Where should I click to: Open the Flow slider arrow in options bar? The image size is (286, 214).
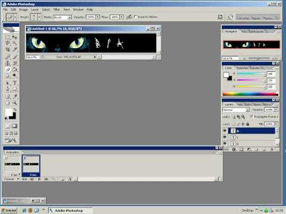point(122,17)
